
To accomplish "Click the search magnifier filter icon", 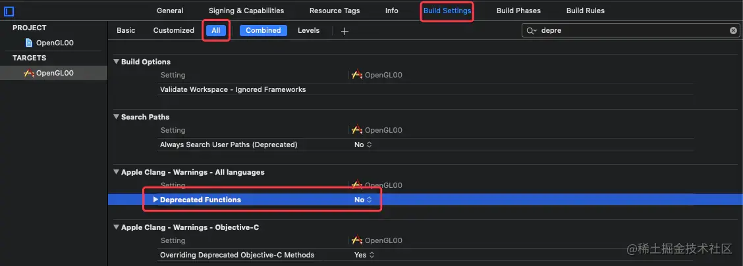I will pos(531,31).
